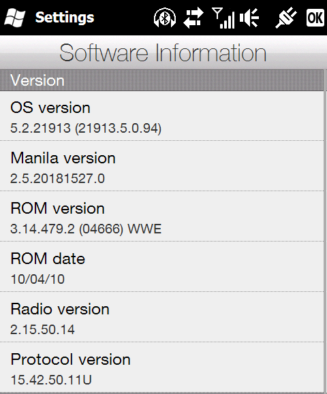327x394 pixels.
Task: Tap the value 2.5.20181527.0
Action: click(x=57, y=179)
